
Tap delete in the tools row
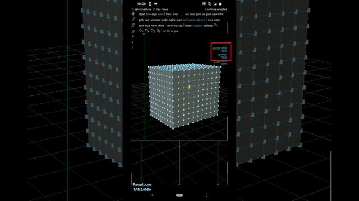161,26
